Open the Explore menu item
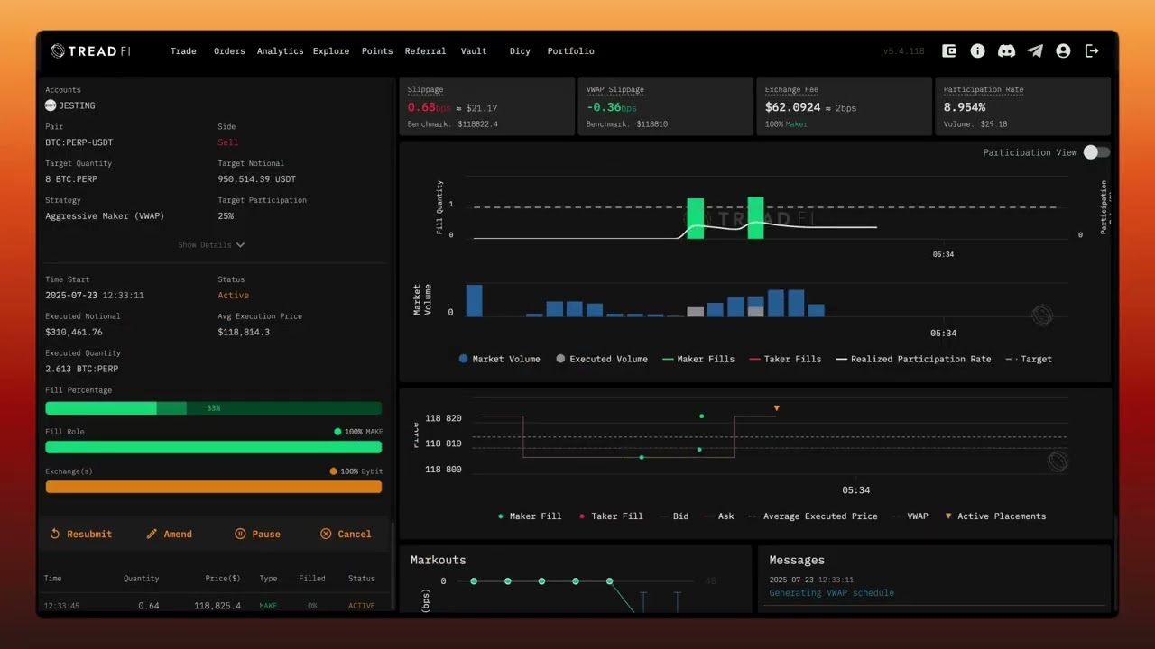 point(331,51)
